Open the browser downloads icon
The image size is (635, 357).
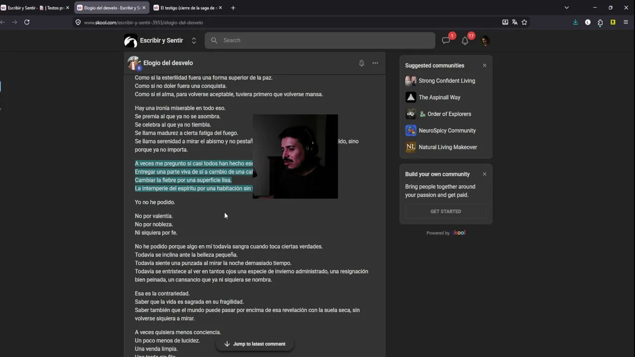click(575, 22)
